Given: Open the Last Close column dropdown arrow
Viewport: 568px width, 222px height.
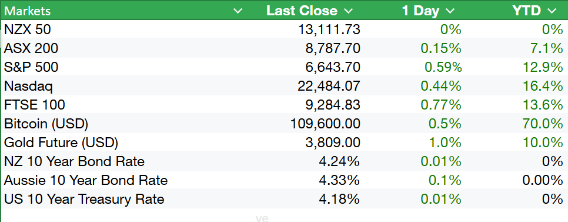Looking at the screenshot, I should pos(348,11).
